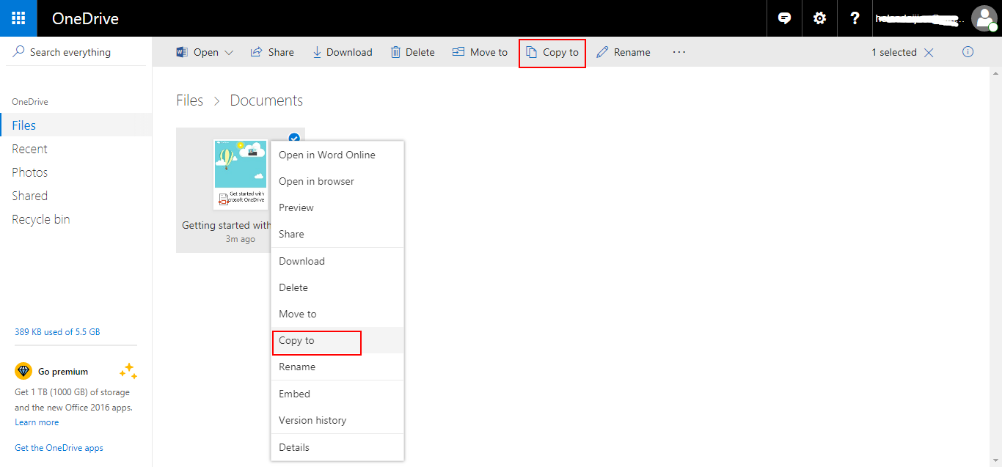The height and width of the screenshot is (467, 1002).
Task: Click Get the OneDrive apps link
Action: point(59,448)
